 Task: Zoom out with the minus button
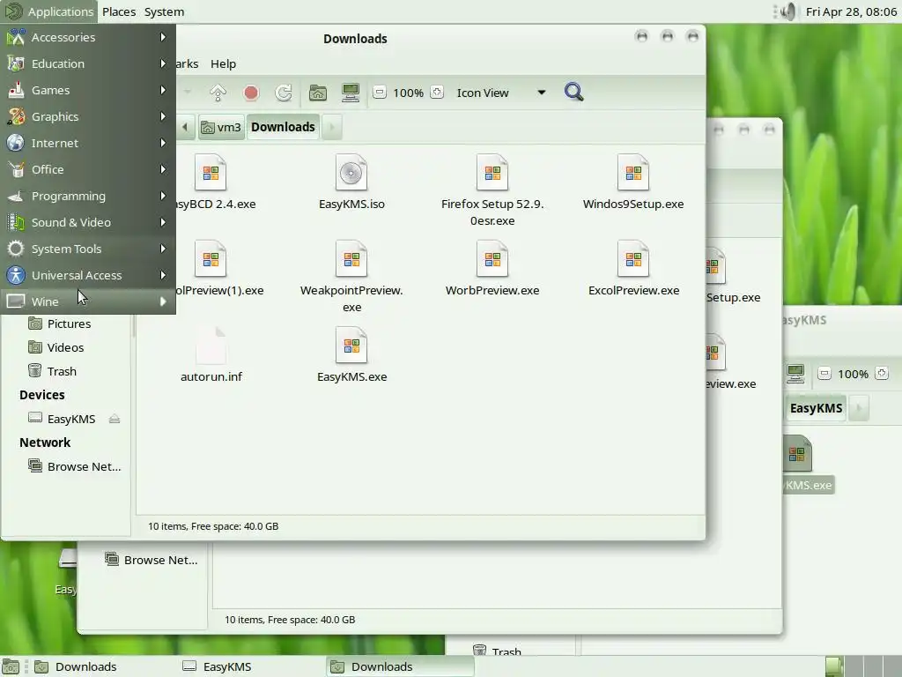click(379, 92)
